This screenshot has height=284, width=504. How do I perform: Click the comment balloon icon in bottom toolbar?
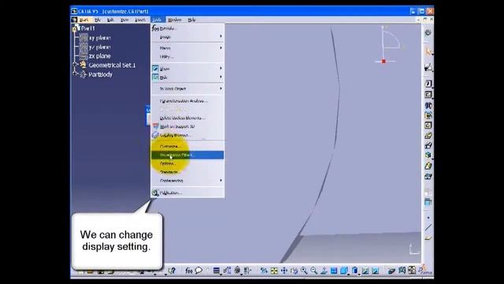tap(198, 271)
